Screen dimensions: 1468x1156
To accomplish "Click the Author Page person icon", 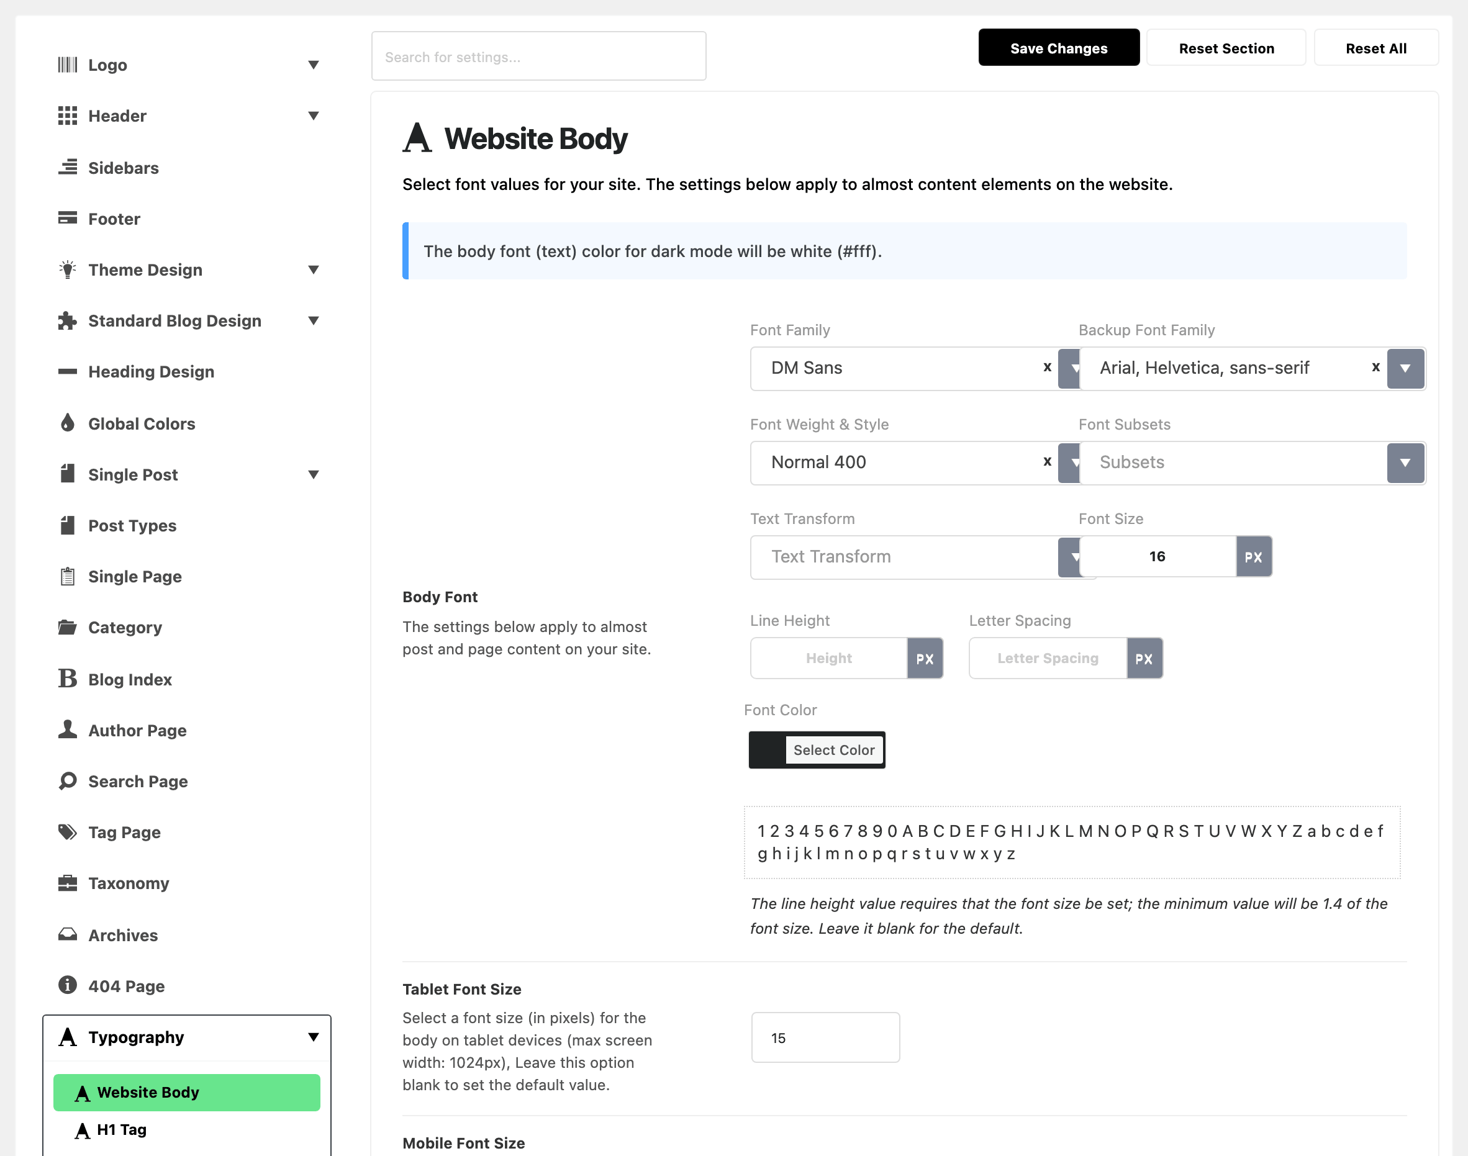I will 68,729.
